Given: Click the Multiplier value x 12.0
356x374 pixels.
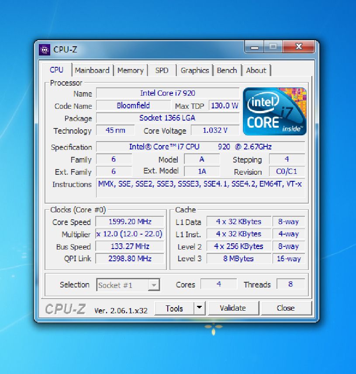Looking at the screenshot, I should click(x=130, y=234).
